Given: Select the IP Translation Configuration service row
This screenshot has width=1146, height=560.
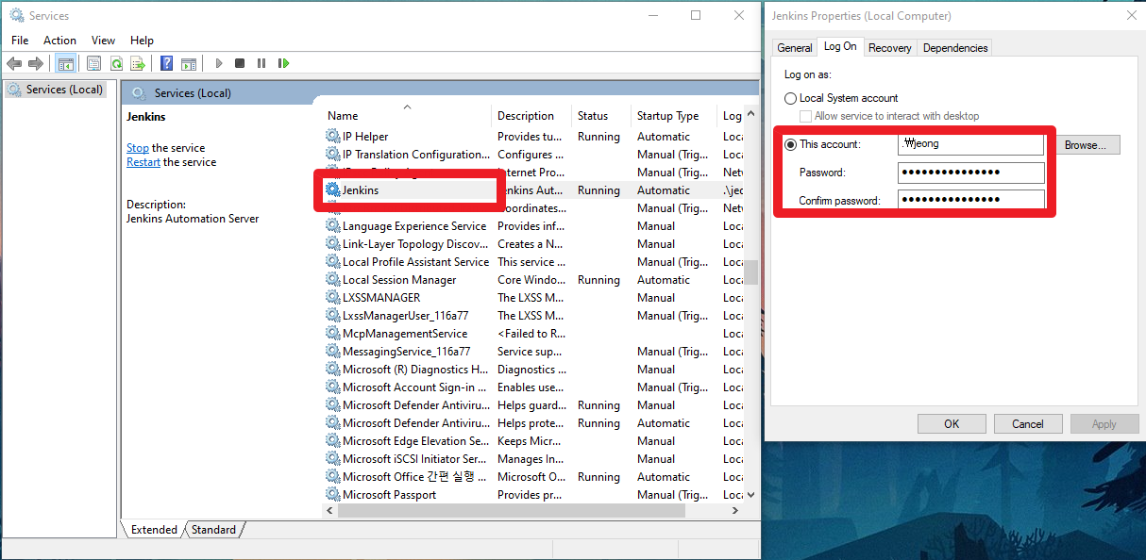Looking at the screenshot, I should point(533,155).
